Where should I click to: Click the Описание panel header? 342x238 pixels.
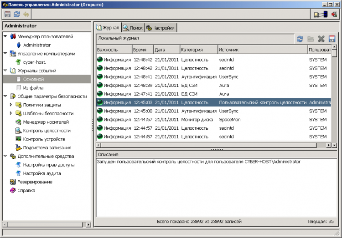pos(216,154)
